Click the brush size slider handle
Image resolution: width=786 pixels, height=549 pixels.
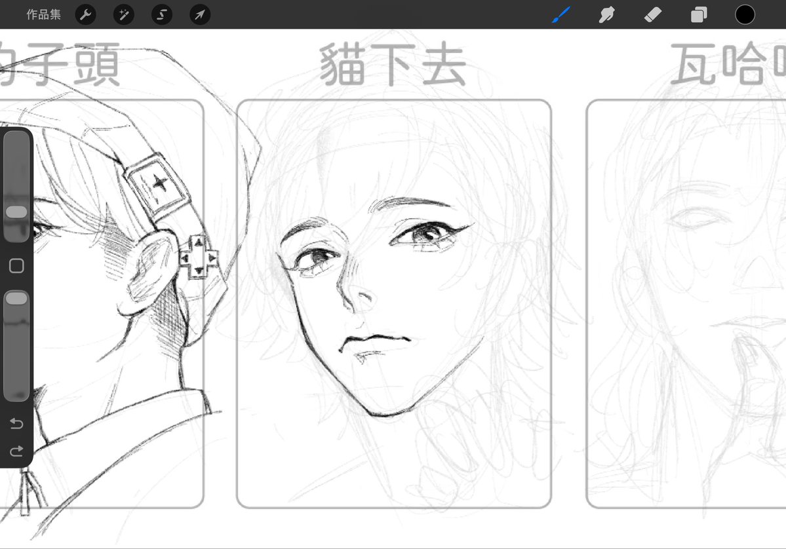pyautogui.click(x=16, y=212)
